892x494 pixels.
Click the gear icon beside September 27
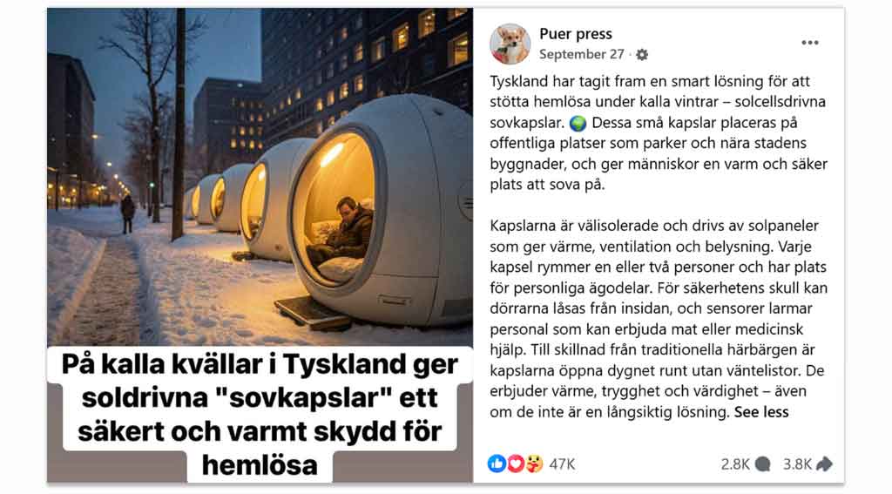[x=642, y=55]
